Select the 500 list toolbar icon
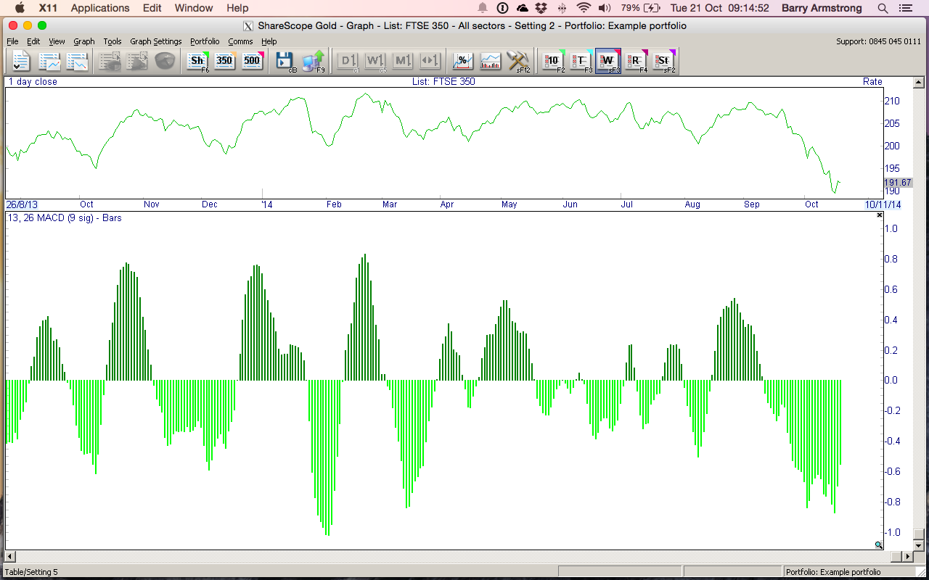The width and height of the screenshot is (929, 580). [x=252, y=61]
